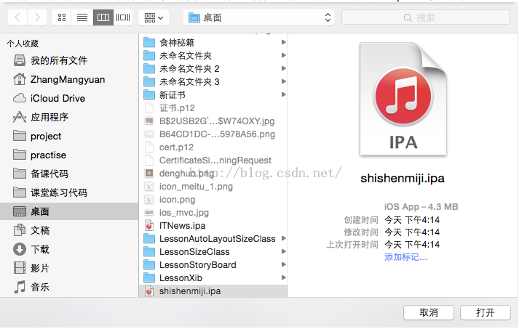Select LessonAutoLayoutSizeClass folder
This screenshot has width=519, height=329.
pos(213,238)
